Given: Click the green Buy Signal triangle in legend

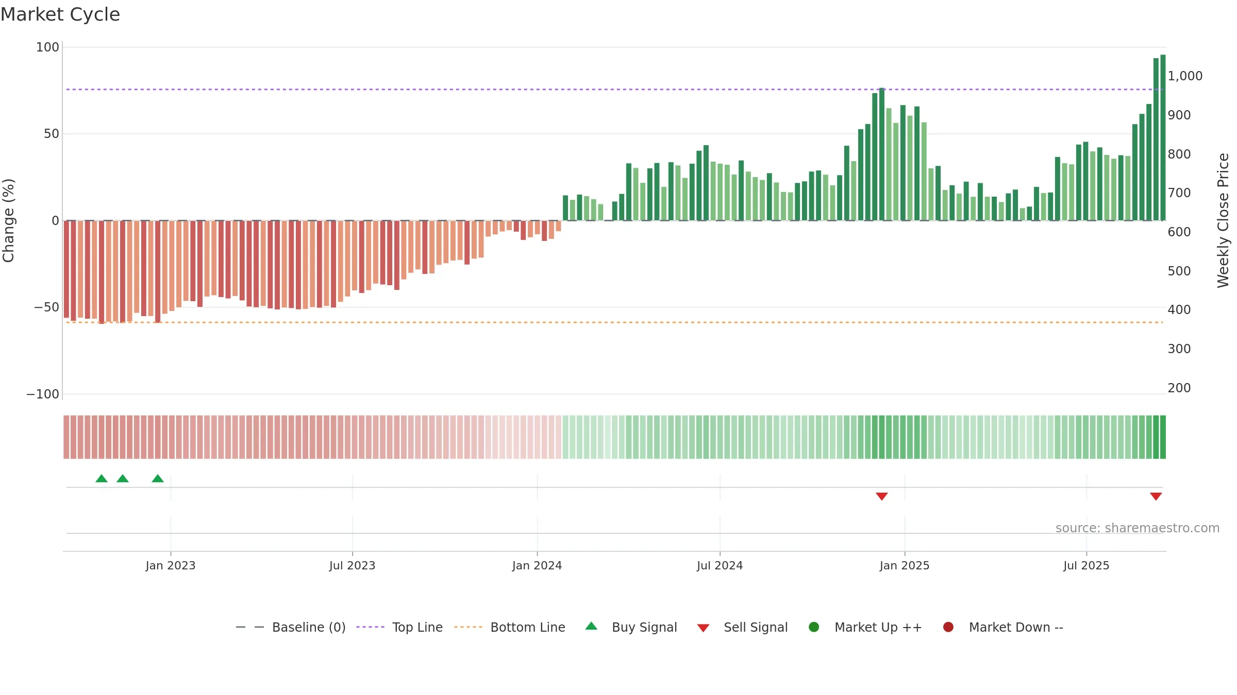Looking at the screenshot, I should pyautogui.click(x=591, y=626).
